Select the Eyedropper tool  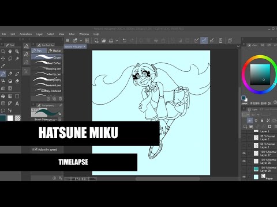[3, 66]
